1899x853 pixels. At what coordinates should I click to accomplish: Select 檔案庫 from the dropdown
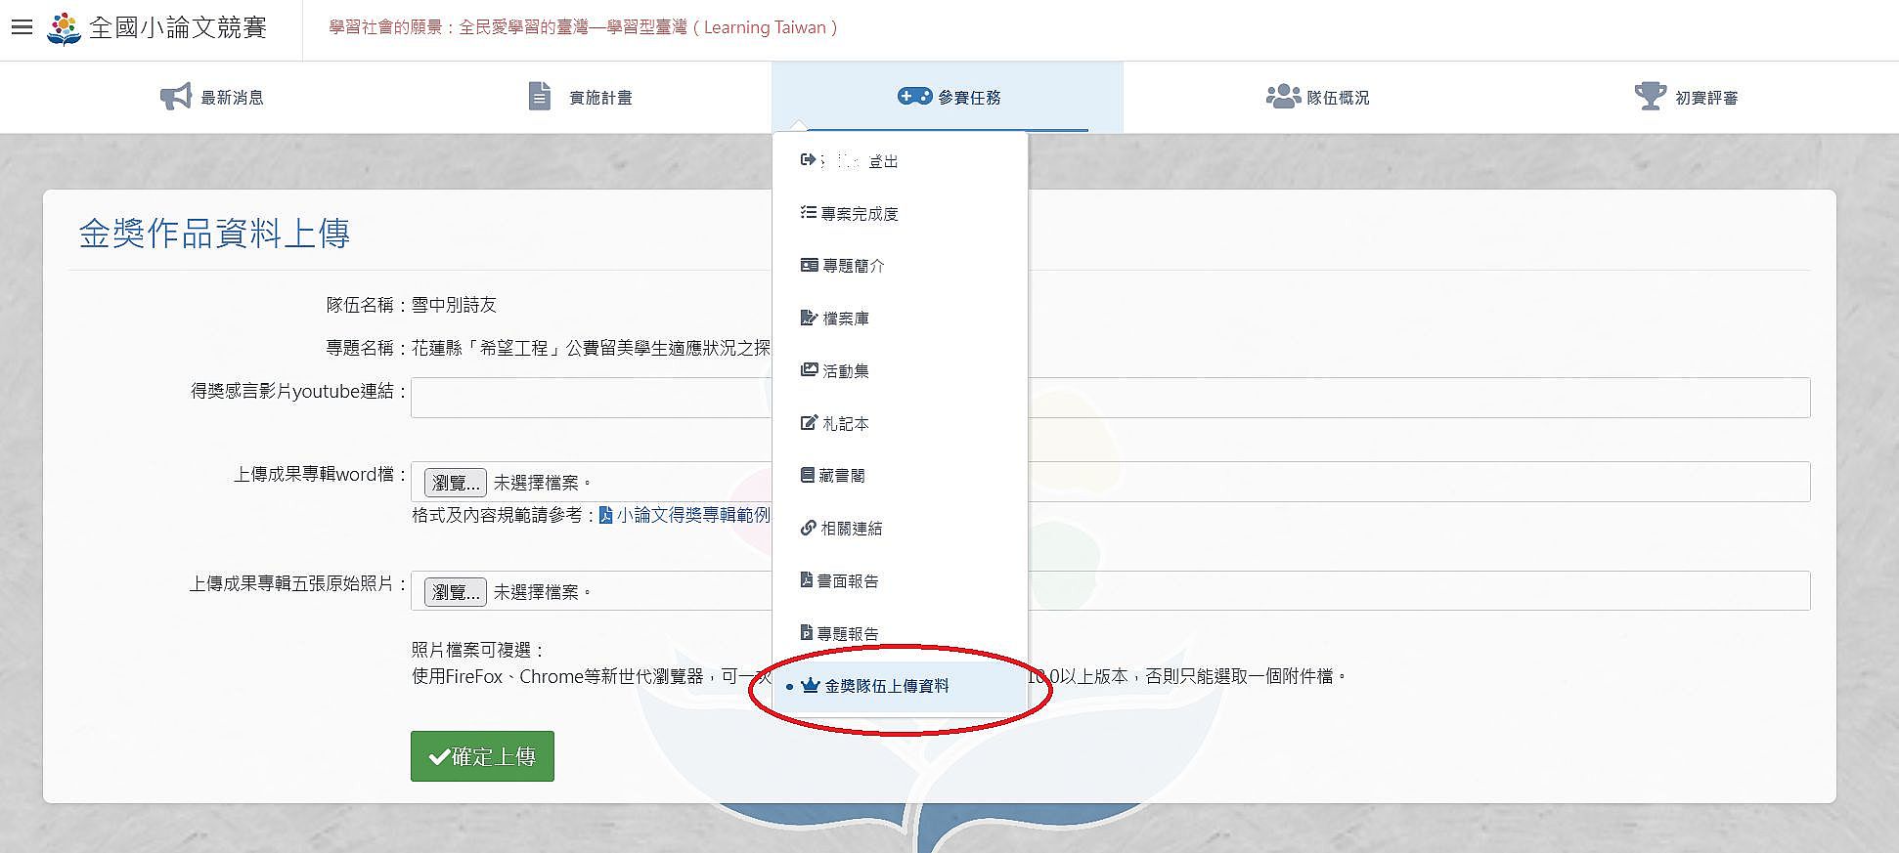pyautogui.click(x=834, y=319)
